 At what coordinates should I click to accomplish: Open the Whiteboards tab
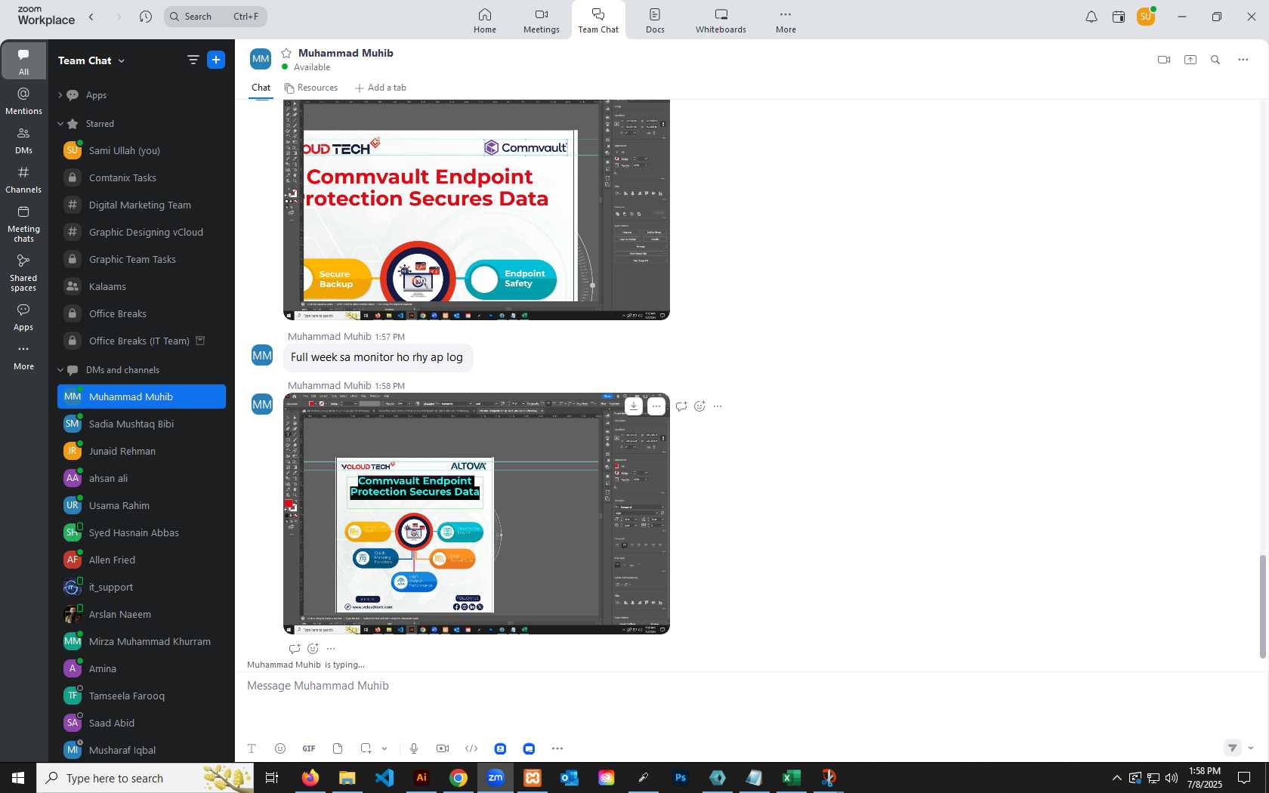[721, 20]
